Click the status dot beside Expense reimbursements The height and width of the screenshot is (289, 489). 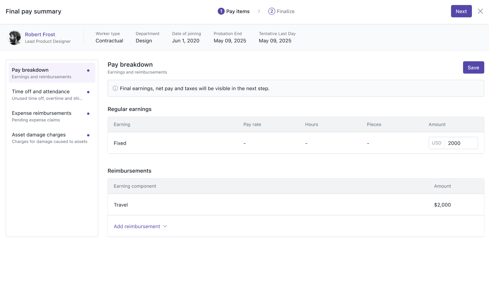click(88, 113)
